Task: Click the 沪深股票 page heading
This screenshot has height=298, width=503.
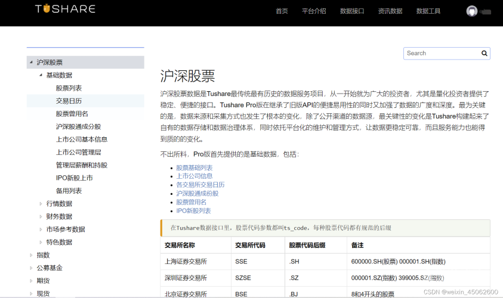Action: point(188,76)
